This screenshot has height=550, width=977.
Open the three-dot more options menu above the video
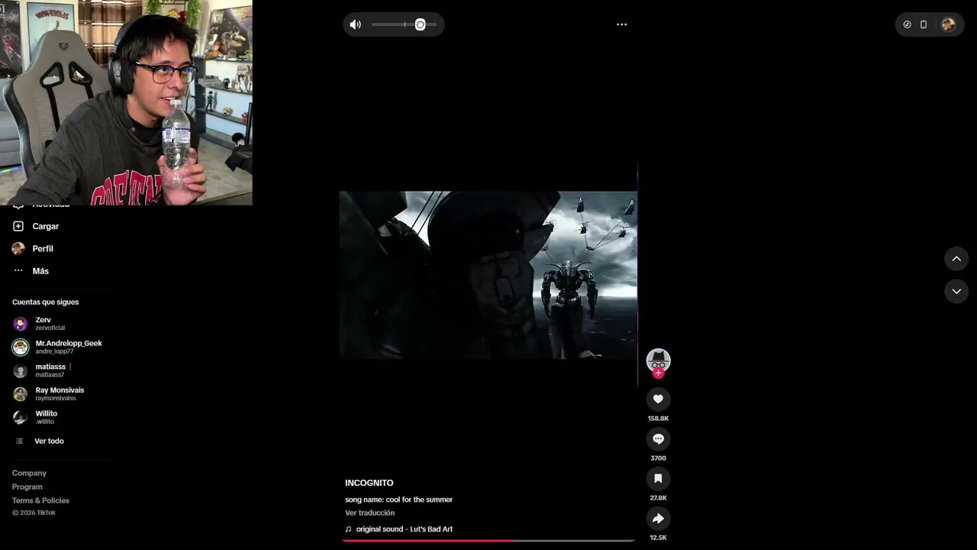(x=621, y=24)
